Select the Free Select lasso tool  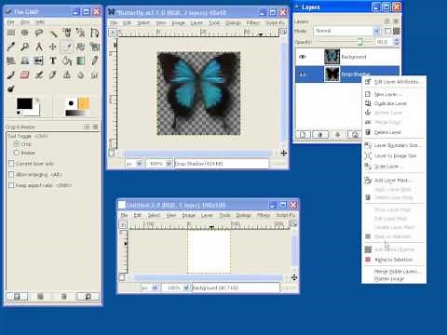(39, 33)
